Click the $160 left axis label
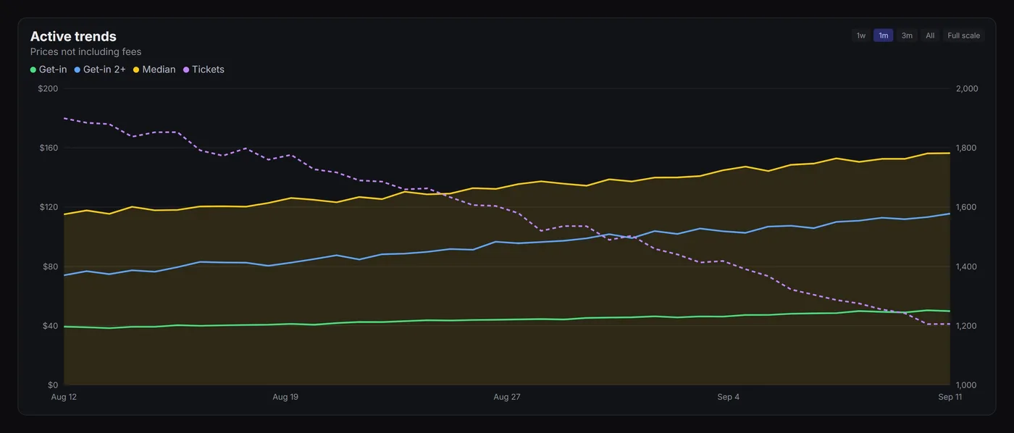1014x433 pixels. [48, 148]
